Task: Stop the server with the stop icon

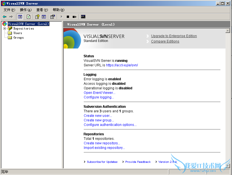Action: point(68,17)
